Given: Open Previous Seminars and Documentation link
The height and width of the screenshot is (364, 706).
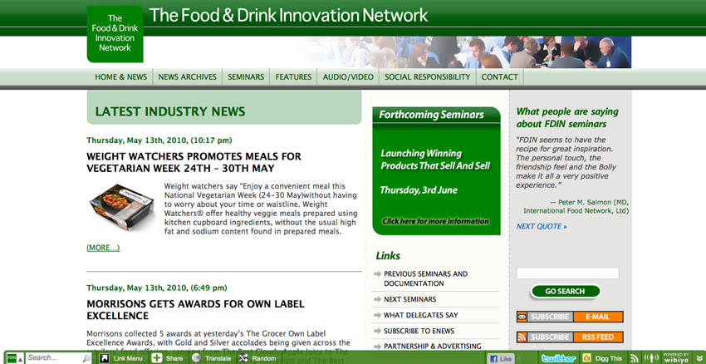Looking at the screenshot, I should tap(425, 279).
